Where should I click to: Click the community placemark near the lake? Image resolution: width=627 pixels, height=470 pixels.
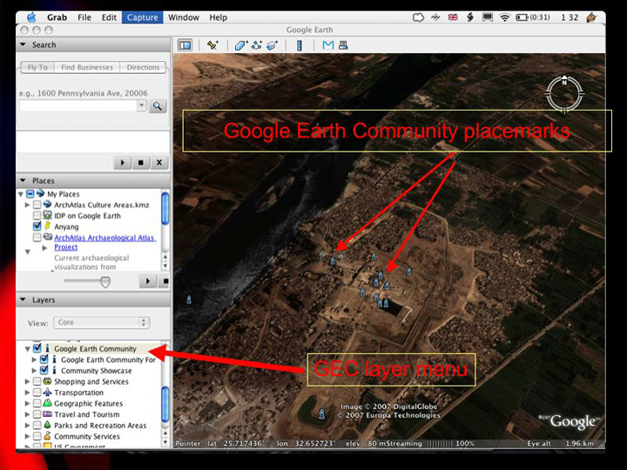[x=321, y=413]
